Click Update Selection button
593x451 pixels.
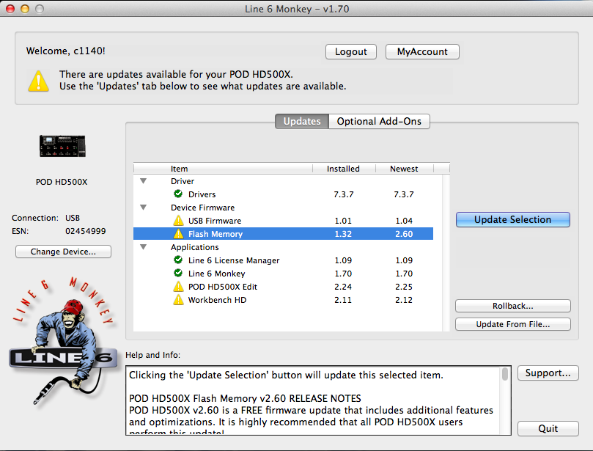[513, 219]
